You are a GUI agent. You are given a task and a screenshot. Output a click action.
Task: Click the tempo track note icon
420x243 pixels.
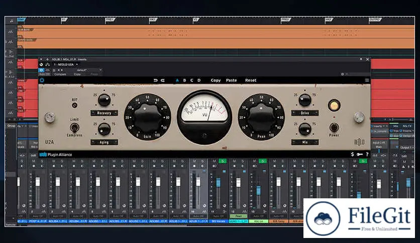coord(11,21)
